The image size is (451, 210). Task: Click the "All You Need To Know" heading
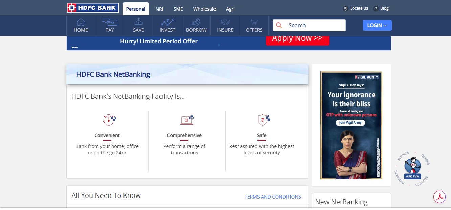[106, 195]
